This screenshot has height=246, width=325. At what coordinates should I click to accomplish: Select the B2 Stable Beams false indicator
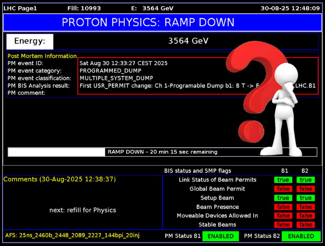[x=306, y=225]
